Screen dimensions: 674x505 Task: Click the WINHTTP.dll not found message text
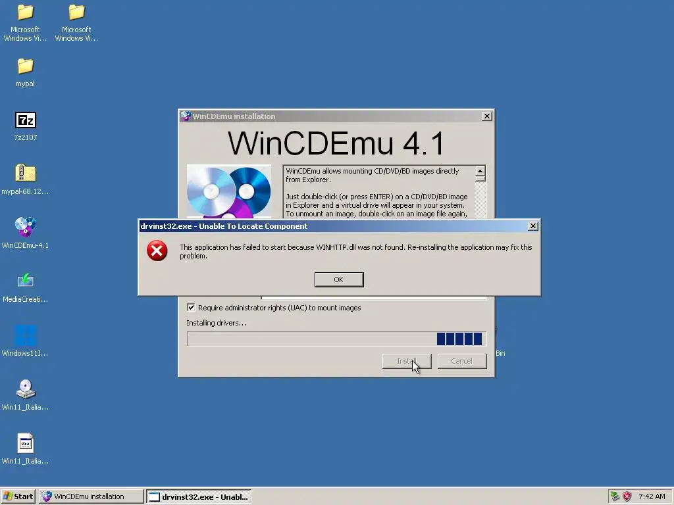coord(356,251)
